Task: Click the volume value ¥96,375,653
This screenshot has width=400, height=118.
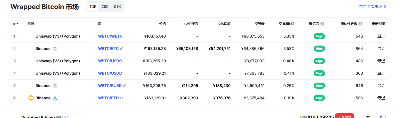Action: point(253,36)
